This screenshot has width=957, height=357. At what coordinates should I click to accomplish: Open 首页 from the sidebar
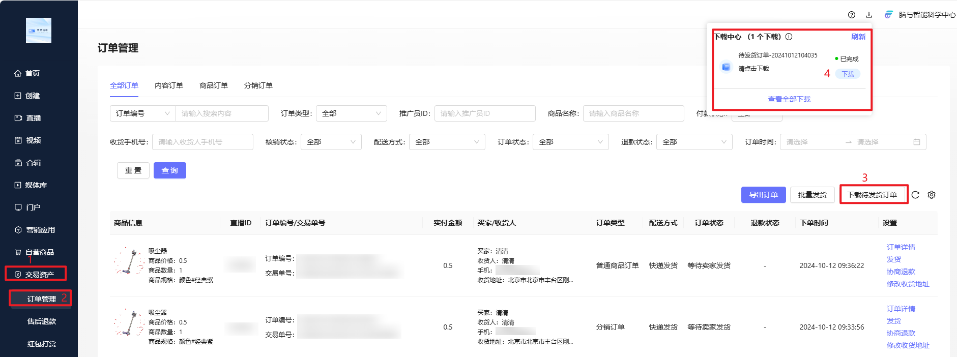(x=33, y=73)
